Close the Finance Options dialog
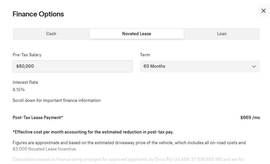This screenshot has height=164, width=270. (x=263, y=11)
